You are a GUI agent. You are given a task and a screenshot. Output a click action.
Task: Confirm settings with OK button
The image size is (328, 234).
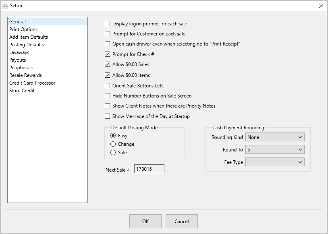coord(145,221)
